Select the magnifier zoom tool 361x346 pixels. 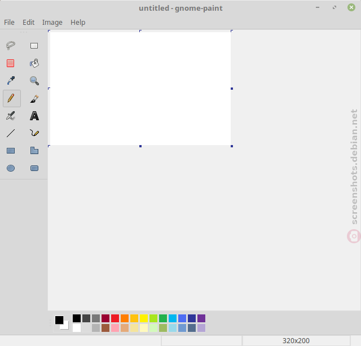[34, 81]
